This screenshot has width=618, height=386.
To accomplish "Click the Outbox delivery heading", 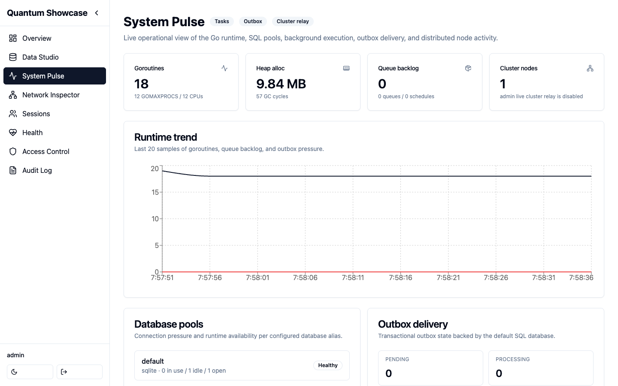I will click(x=413, y=324).
